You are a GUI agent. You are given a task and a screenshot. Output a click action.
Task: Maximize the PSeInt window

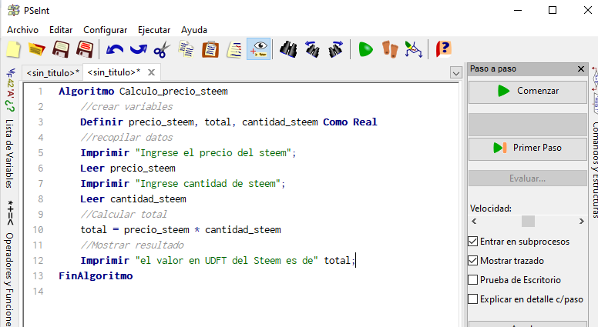coord(553,10)
